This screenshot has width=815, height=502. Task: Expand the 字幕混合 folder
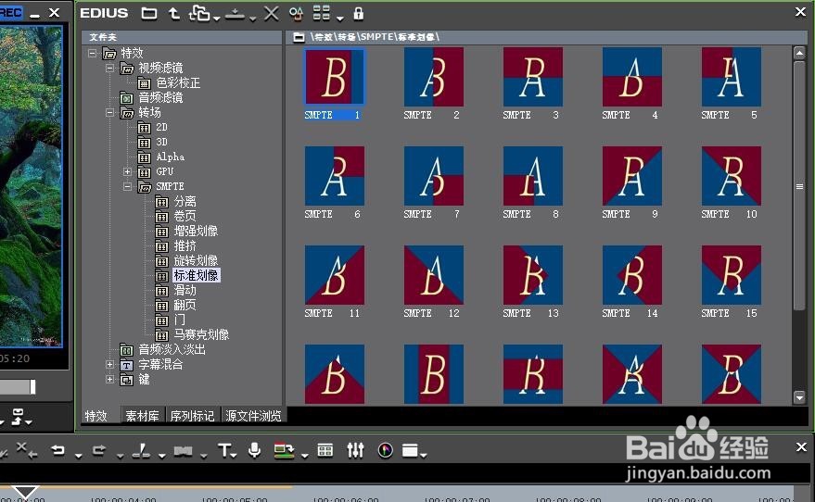pos(109,364)
